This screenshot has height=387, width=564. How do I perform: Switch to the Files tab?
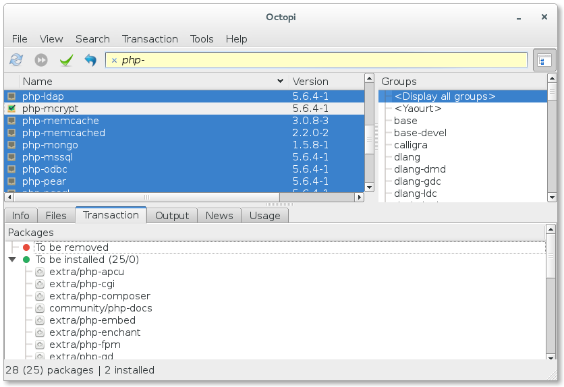[56, 216]
